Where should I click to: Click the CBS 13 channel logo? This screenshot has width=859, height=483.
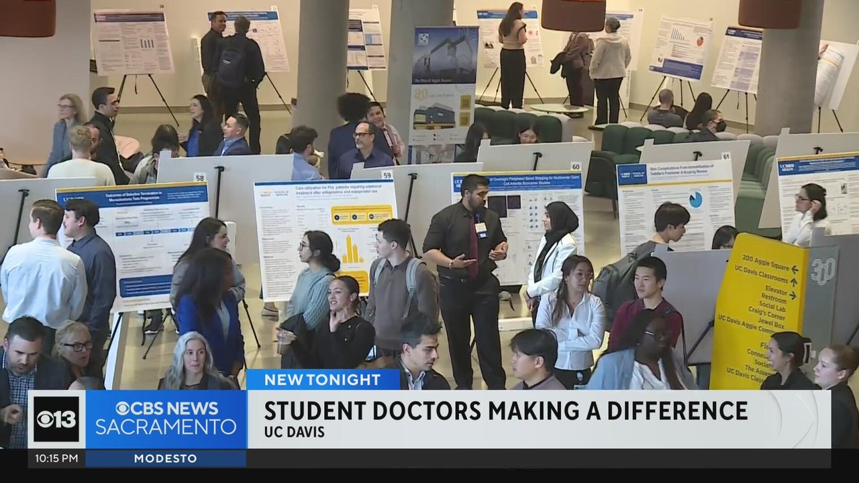pos(56,419)
